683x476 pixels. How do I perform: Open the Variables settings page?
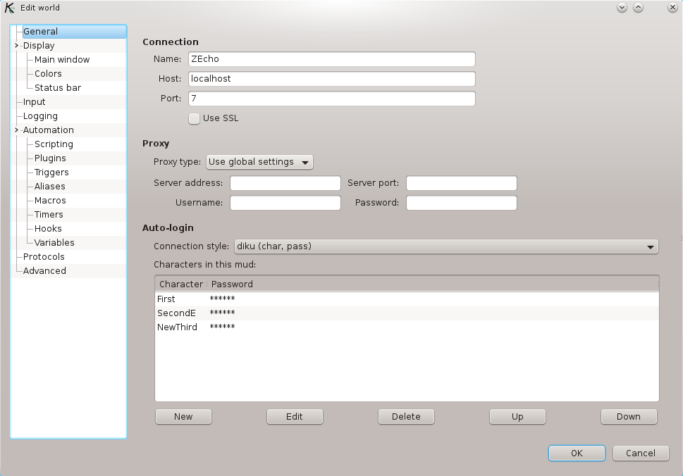click(x=53, y=242)
